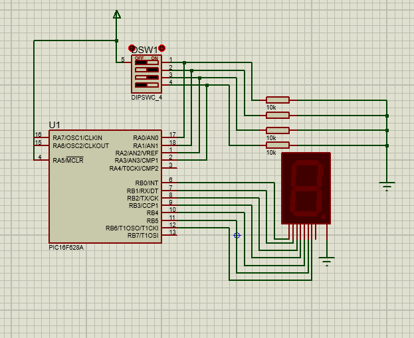
Task: Select the power terminal arrow symbol
Action: pyautogui.click(x=117, y=14)
